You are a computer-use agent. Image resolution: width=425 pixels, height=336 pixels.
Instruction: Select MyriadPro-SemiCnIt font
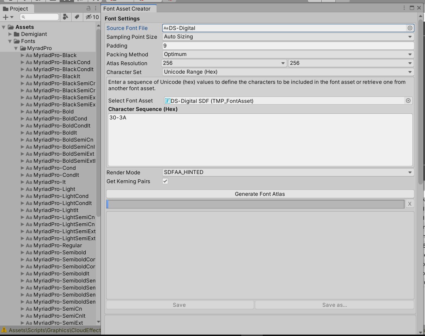[x=60, y=316]
